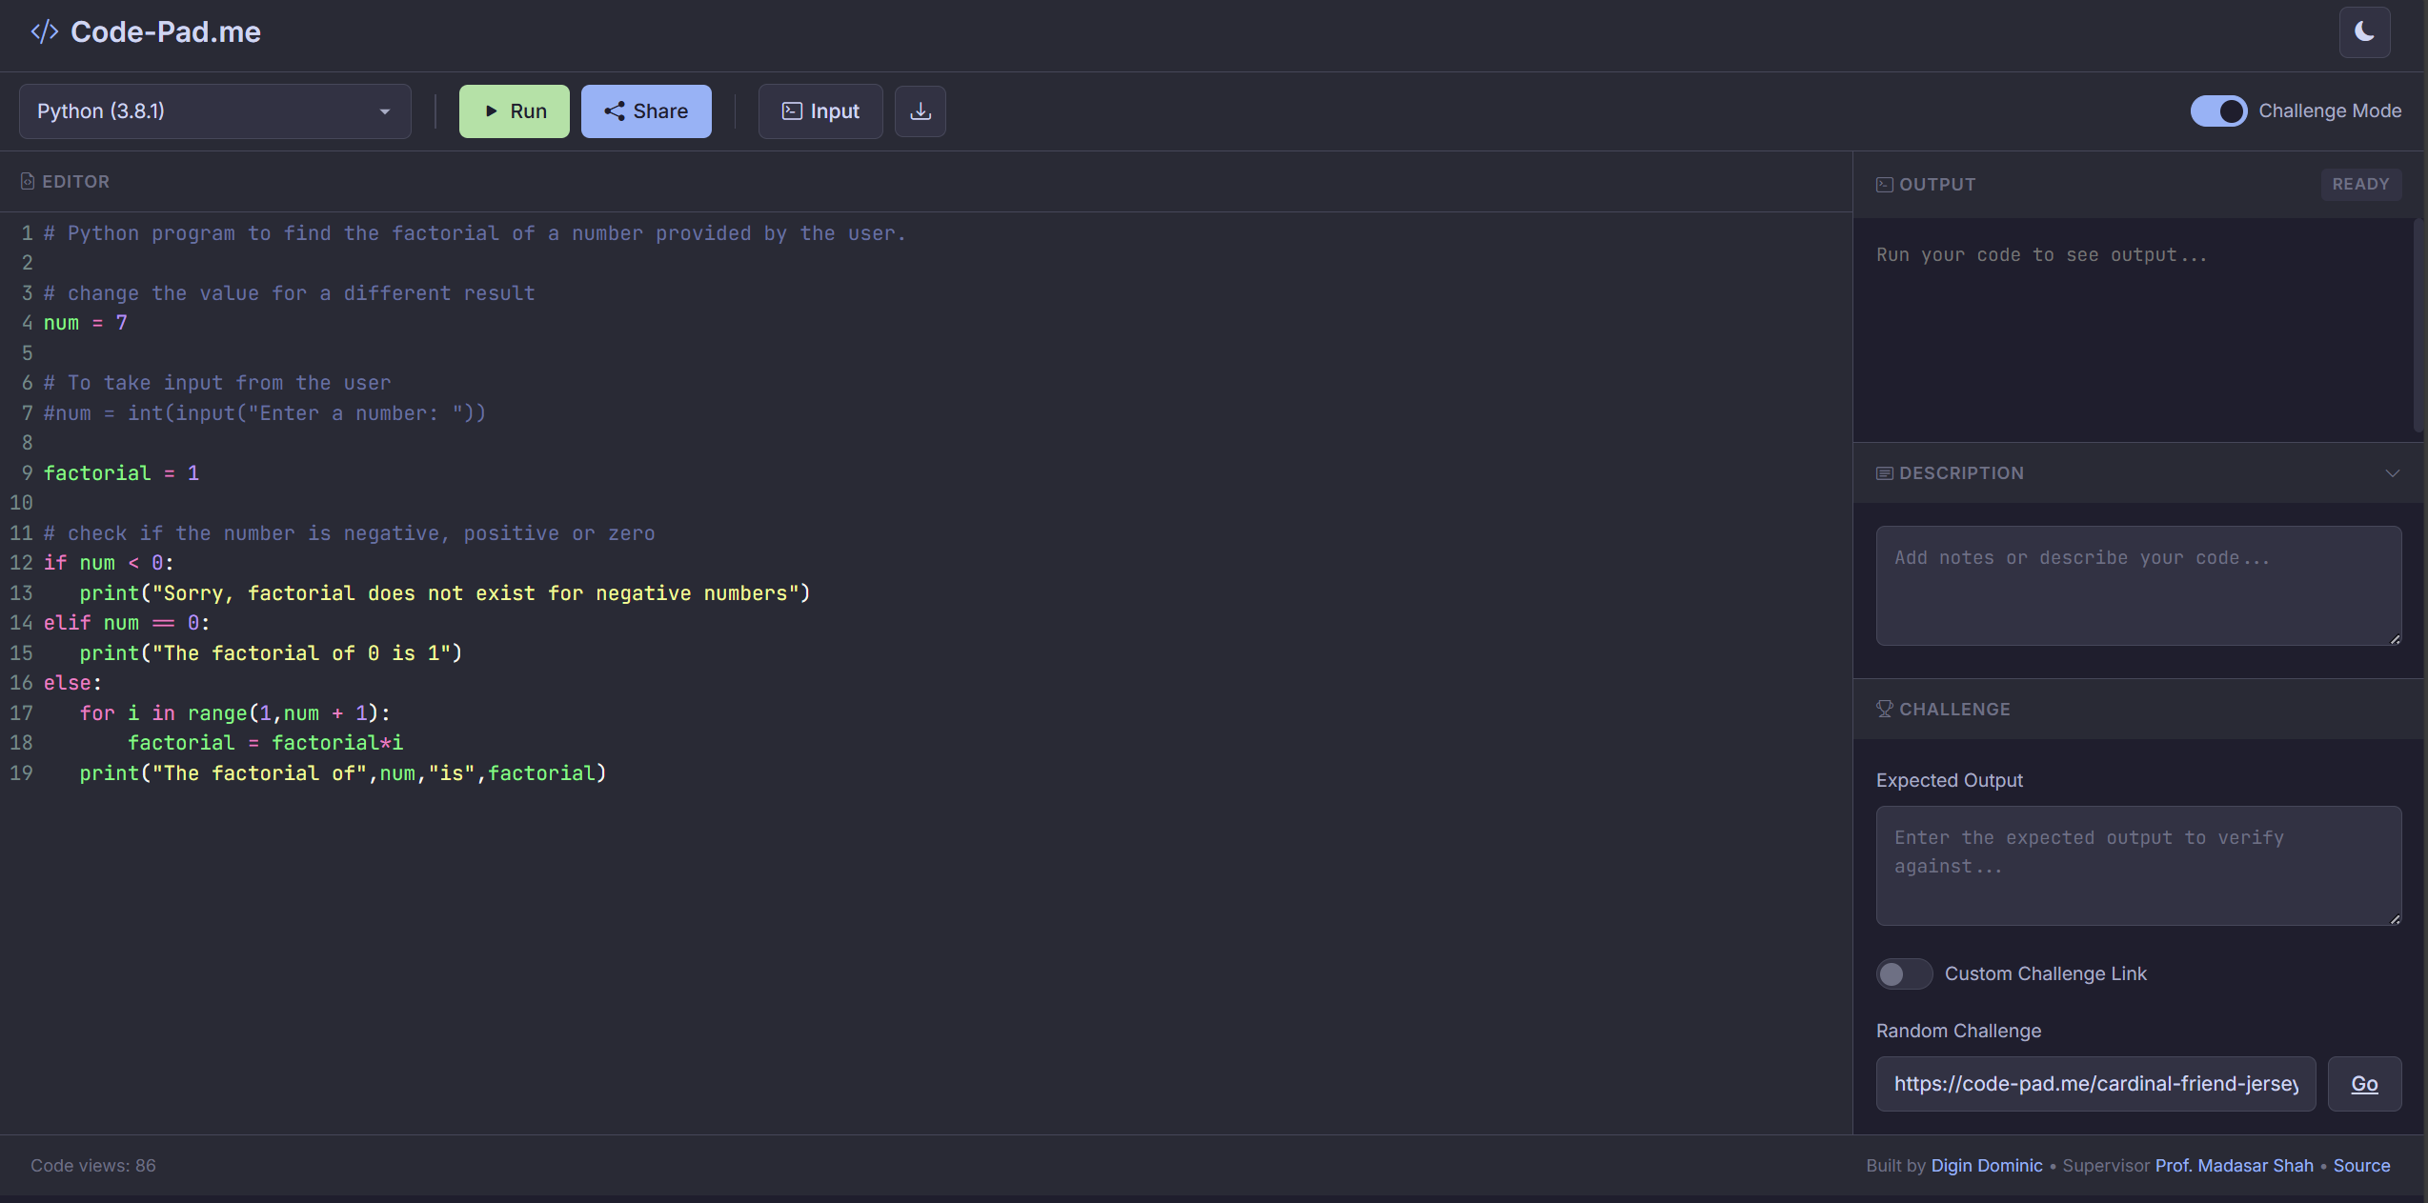Click the EDITOR file icon
This screenshot has width=2428, height=1203.
coord(28,180)
